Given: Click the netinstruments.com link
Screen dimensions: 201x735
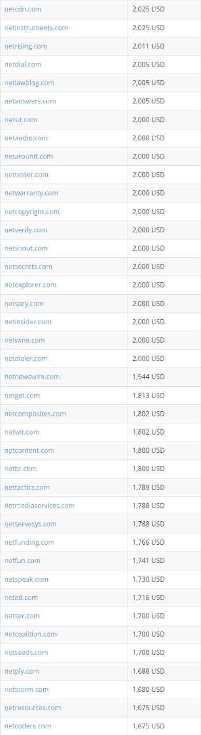Looking at the screenshot, I should point(36,28).
